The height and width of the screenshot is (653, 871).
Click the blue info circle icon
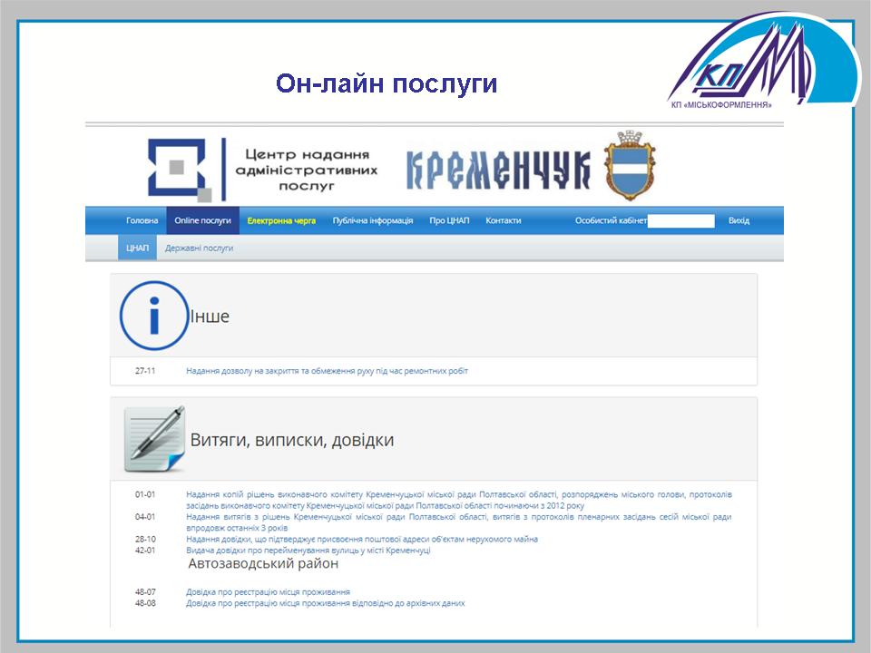(x=152, y=316)
